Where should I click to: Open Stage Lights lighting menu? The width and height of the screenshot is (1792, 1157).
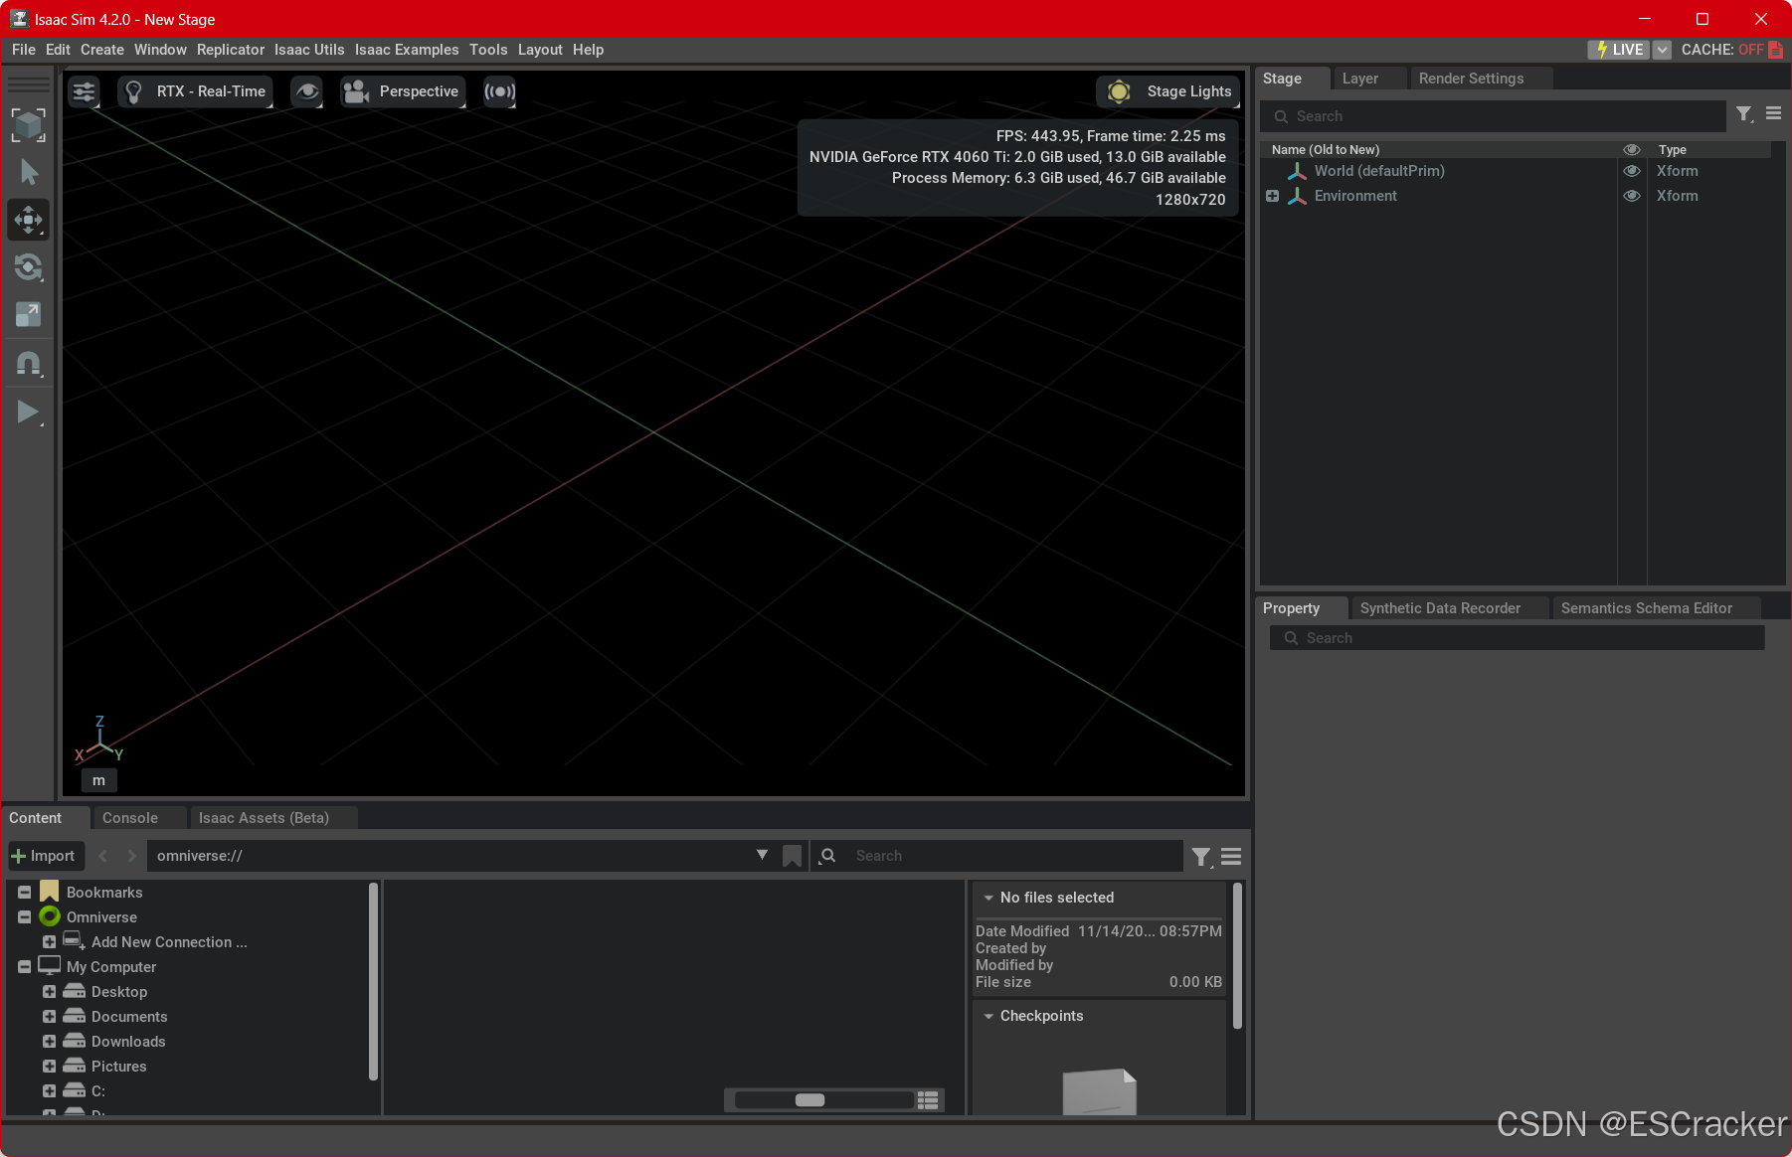click(1168, 91)
